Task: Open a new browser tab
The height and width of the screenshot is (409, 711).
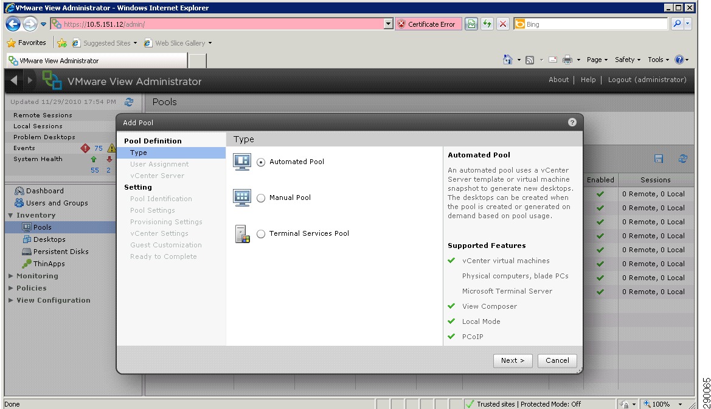Action: tap(197, 61)
